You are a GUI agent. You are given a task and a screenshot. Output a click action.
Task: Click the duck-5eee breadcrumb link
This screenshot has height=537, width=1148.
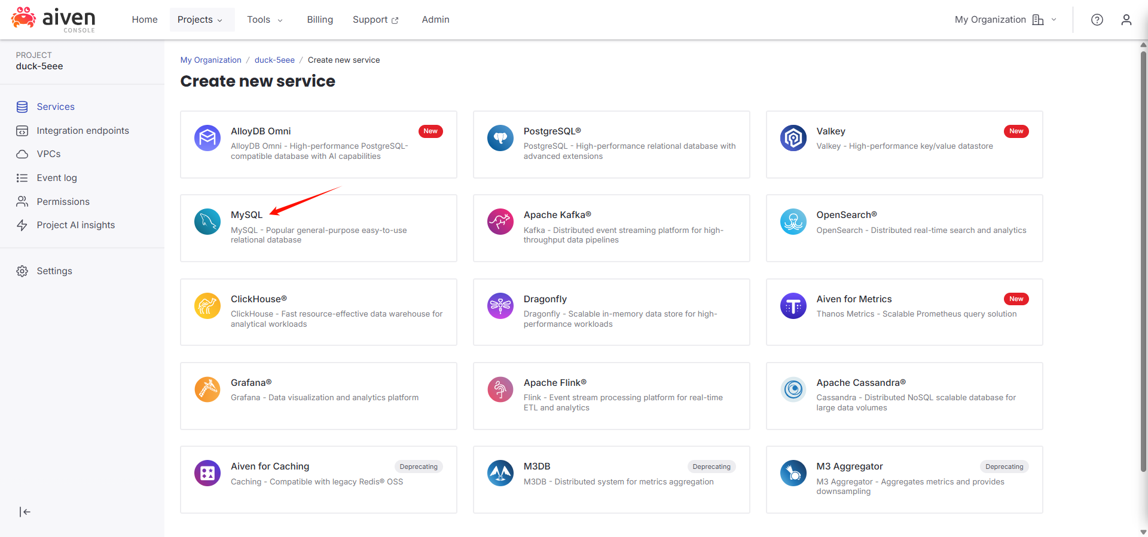(274, 60)
